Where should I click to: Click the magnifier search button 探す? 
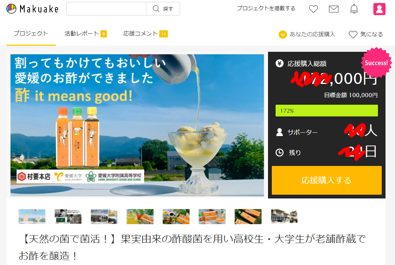[163, 9]
